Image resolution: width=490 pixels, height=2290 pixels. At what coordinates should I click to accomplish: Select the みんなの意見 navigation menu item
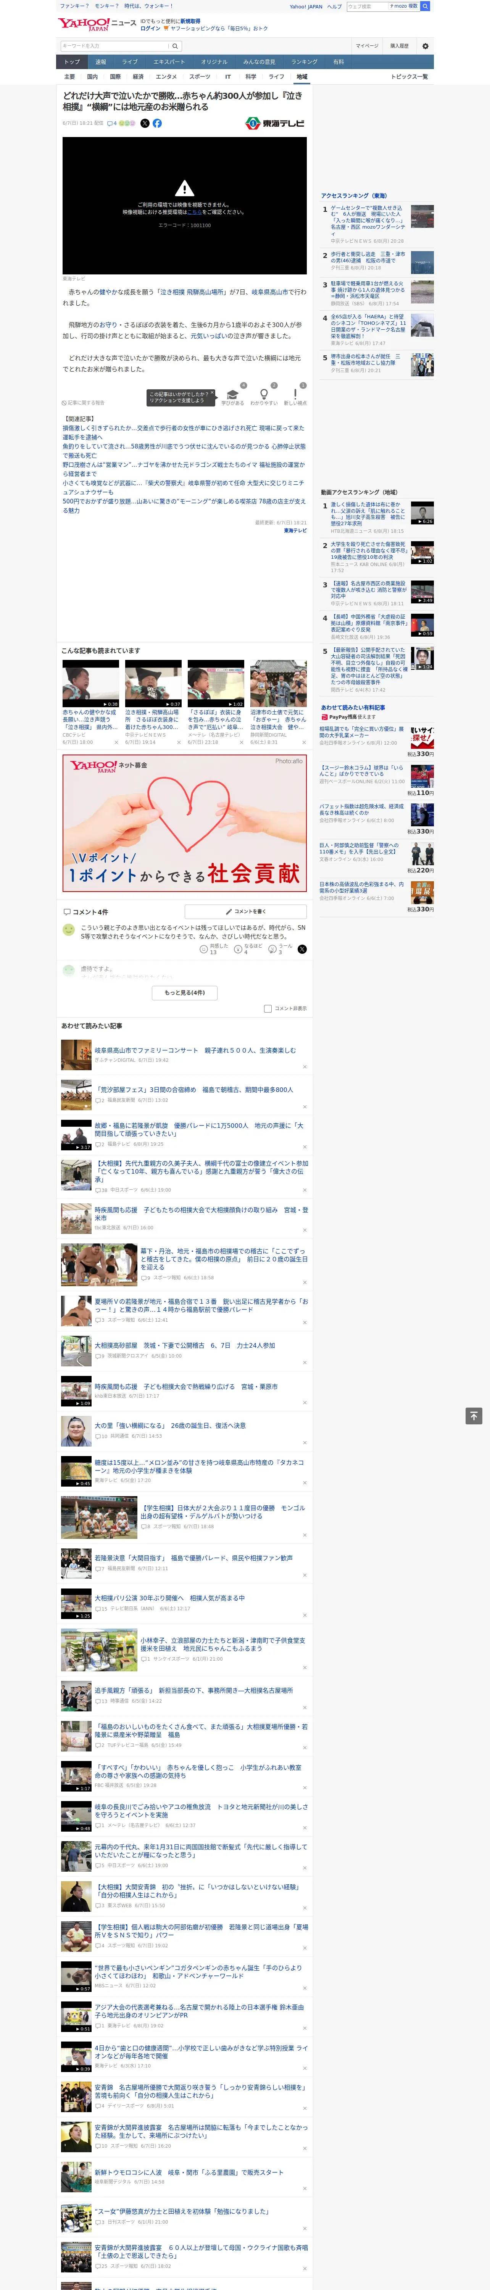click(260, 62)
